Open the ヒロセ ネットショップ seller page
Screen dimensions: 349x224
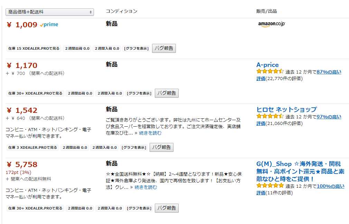(286, 109)
